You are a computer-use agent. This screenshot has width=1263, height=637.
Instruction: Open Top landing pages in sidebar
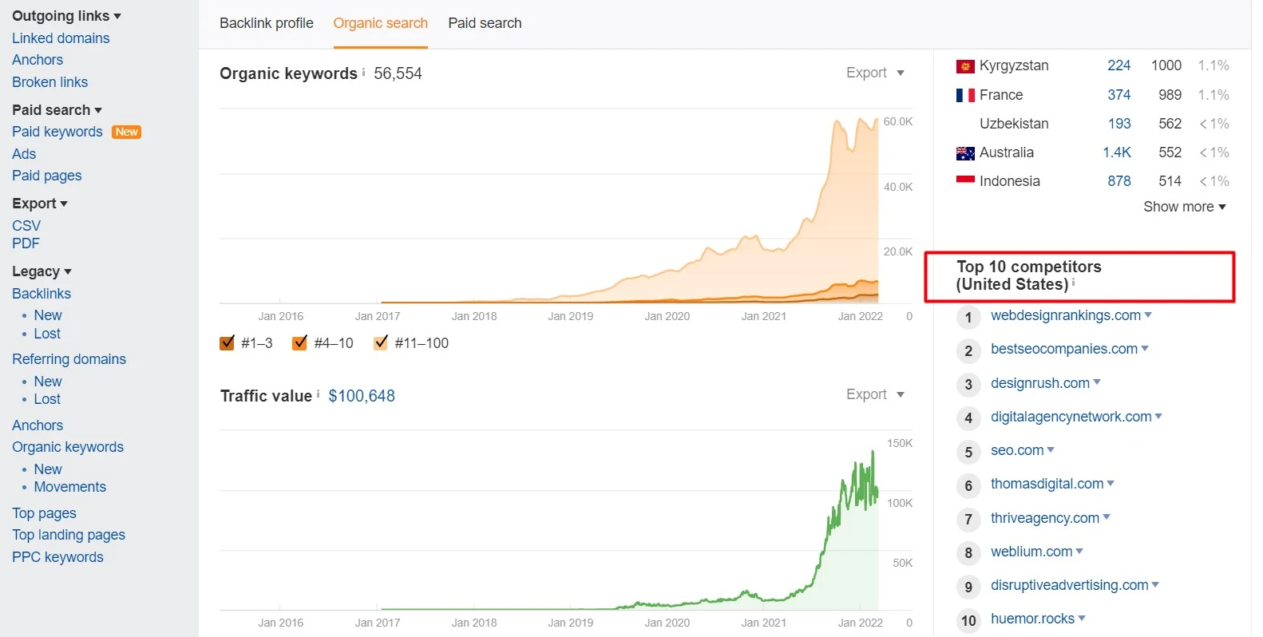(x=69, y=535)
